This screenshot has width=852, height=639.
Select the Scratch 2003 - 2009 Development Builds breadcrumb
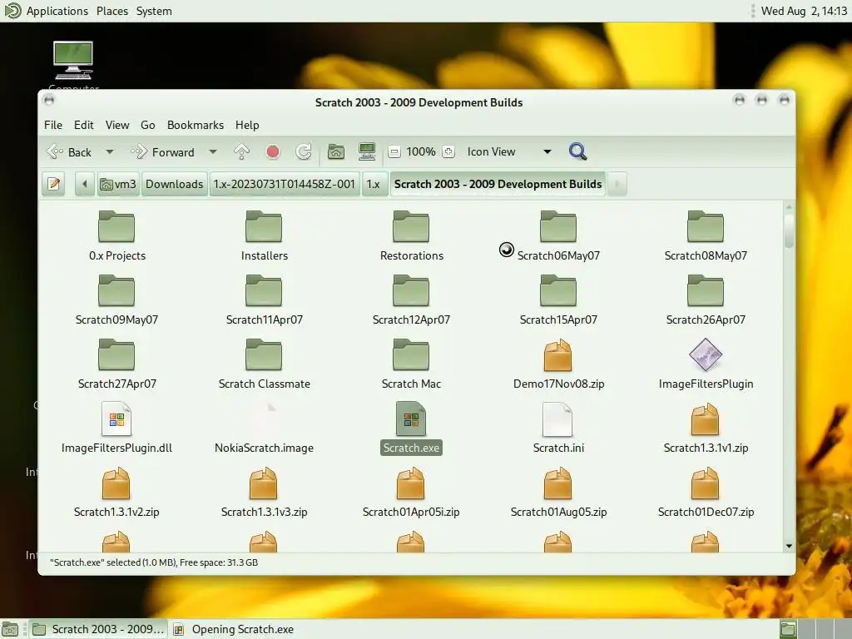click(498, 184)
